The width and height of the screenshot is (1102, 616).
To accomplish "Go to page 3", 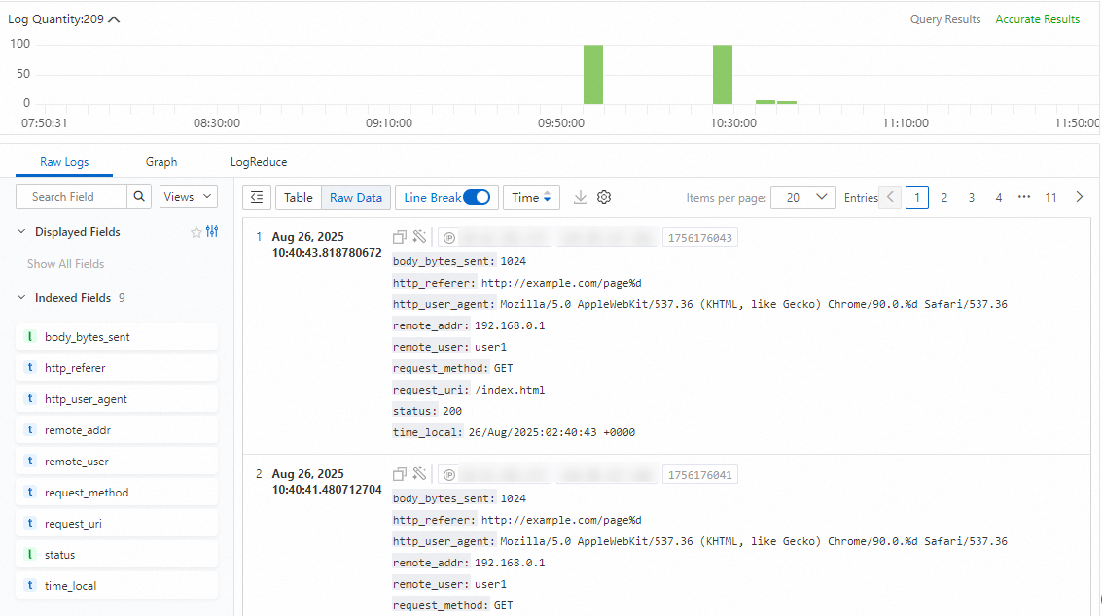I will pos(972,197).
